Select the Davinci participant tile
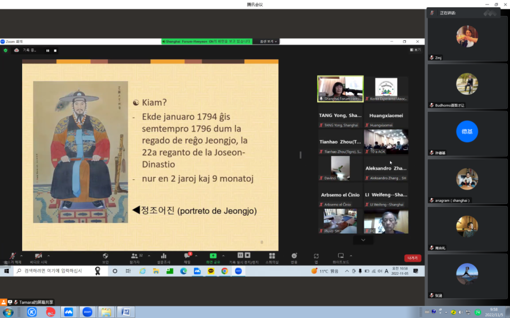The height and width of the screenshot is (318, 510). click(x=340, y=168)
